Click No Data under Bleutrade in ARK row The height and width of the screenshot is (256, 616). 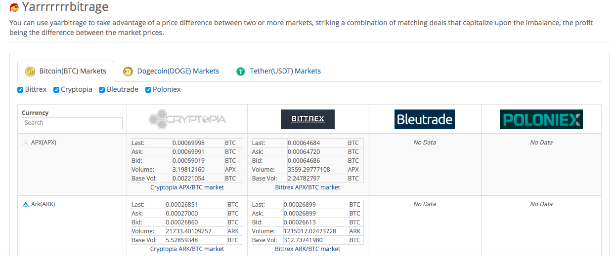pyautogui.click(x=425, y=204)
